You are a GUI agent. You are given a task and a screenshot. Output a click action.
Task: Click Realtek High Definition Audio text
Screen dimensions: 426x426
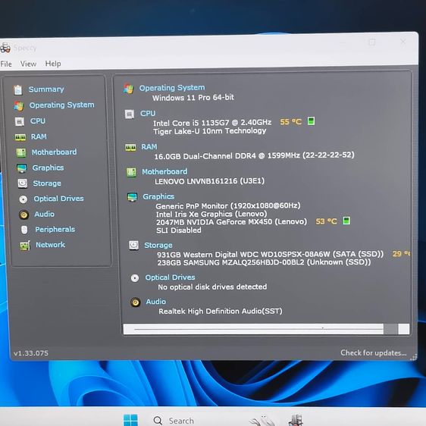[x=221, y=312]
